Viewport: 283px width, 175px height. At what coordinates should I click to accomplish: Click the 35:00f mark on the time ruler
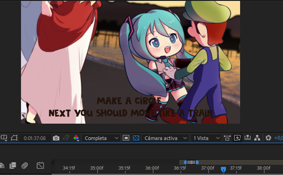tap(97, 168)
